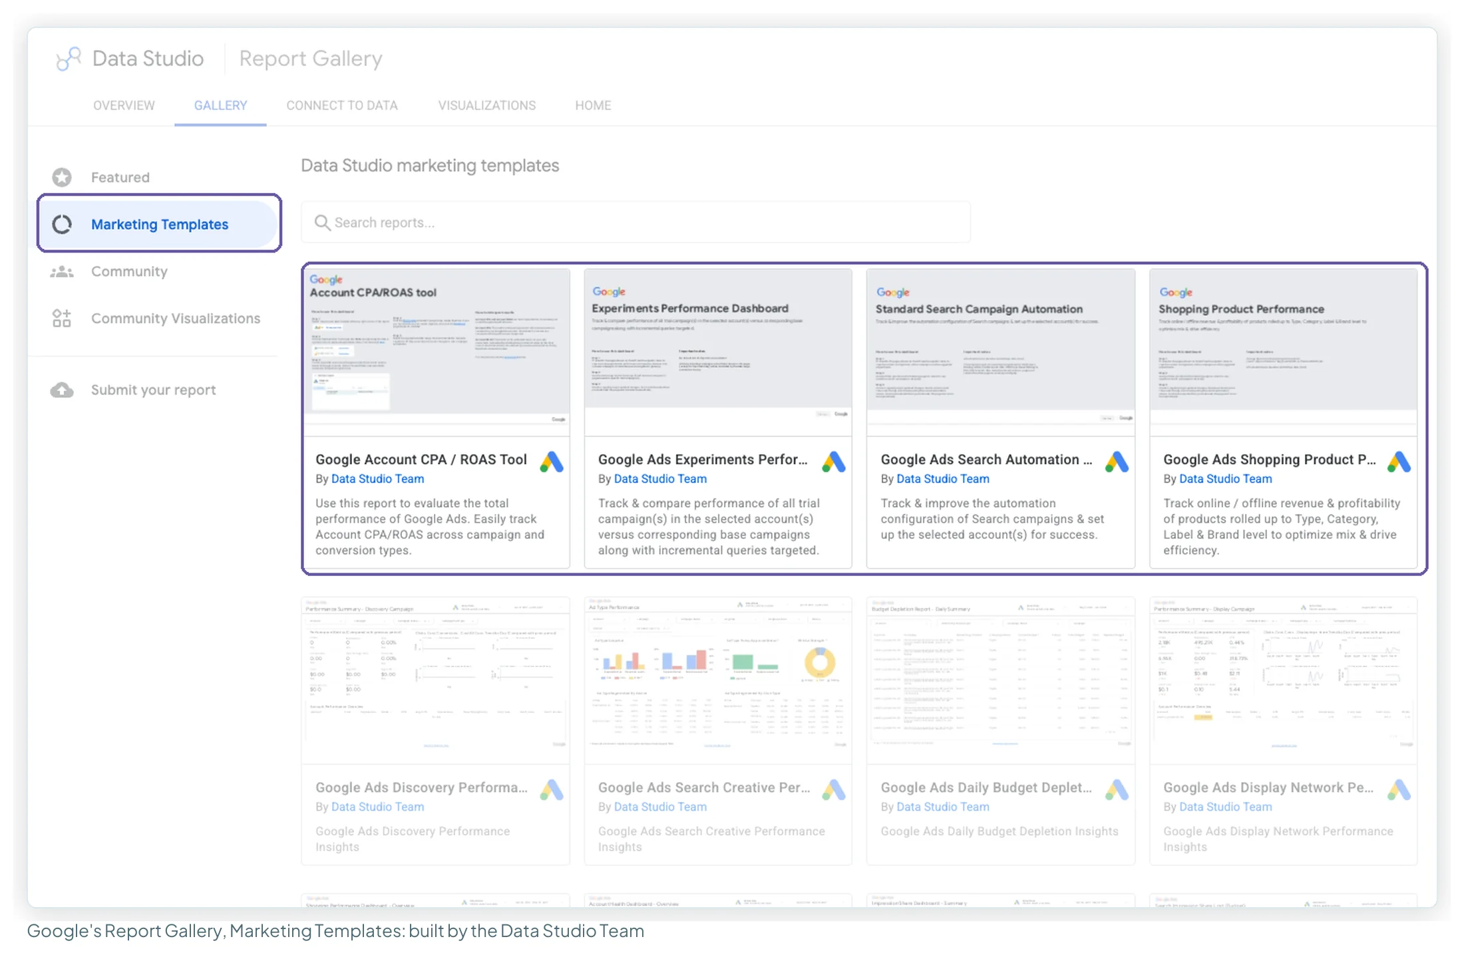The image size is (1464, 957).
Task: Open Budget Depletion Report thumbnail
Action: [1001, 680]
